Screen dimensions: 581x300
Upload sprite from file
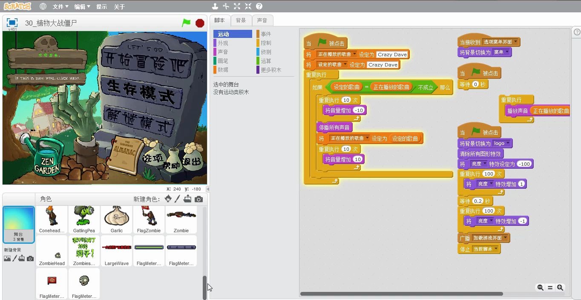coord(187,199)
